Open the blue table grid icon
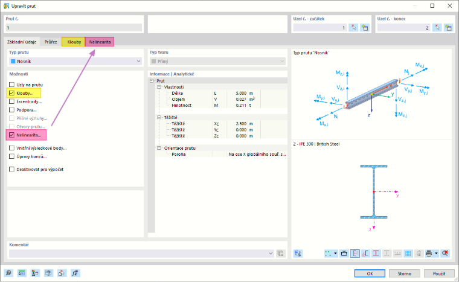This screenshot has height=282, width=459. 408,253
